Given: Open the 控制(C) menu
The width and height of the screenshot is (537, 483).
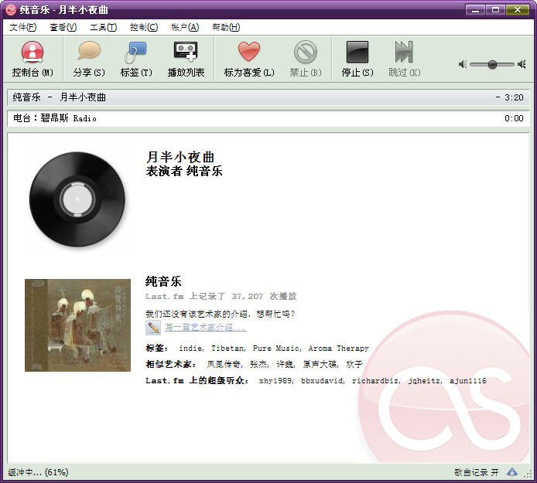Looking at the screenshot, I should pyautogui.click(x=144, y=27).
